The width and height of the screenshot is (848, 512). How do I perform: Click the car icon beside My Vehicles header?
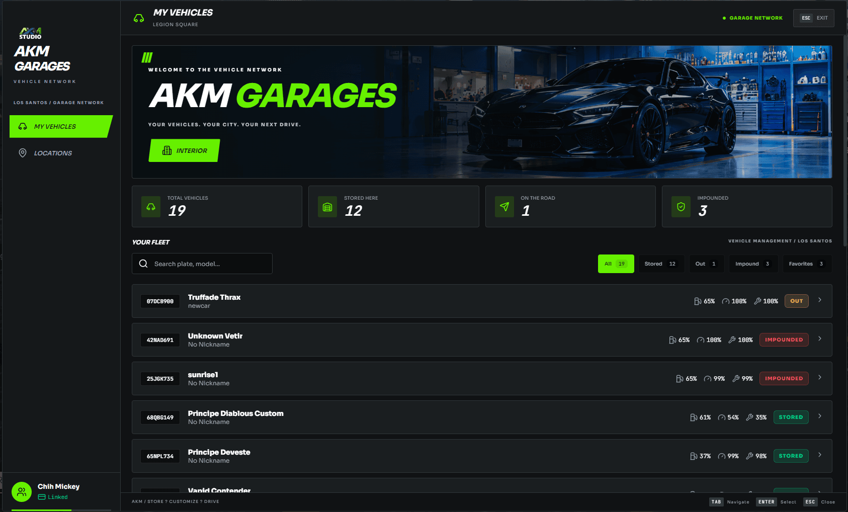(139, 18)
